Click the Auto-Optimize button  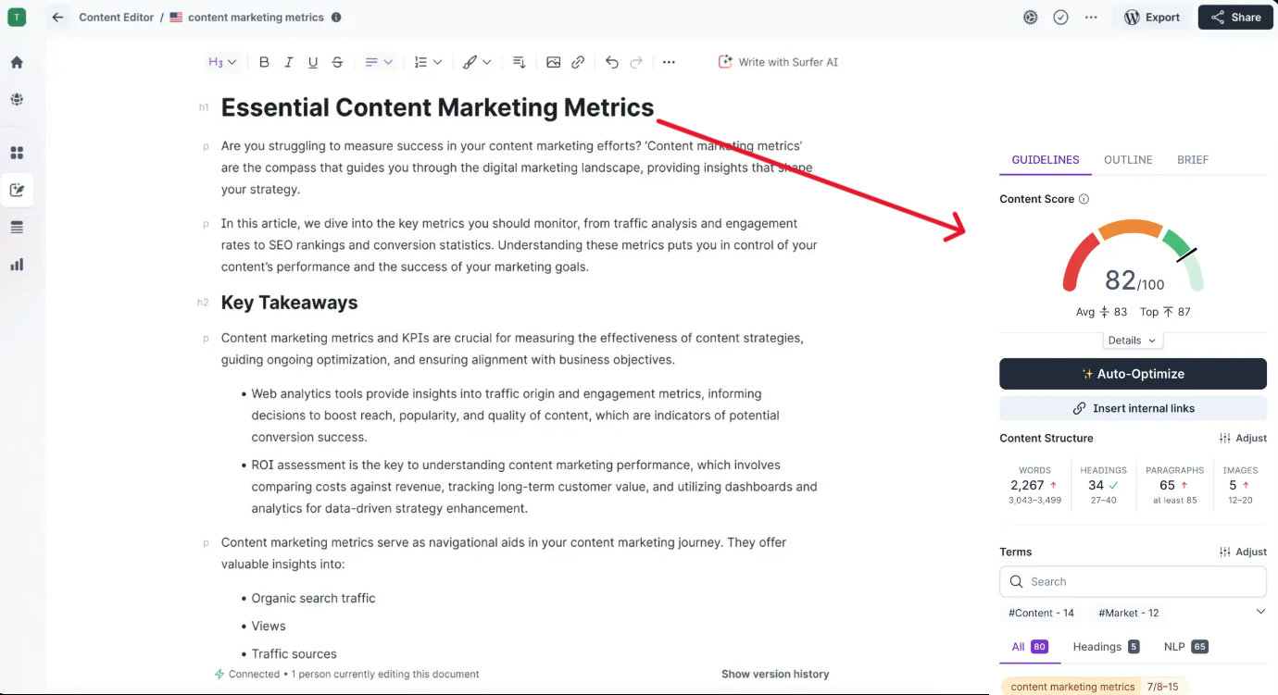tap(1133, 374)
